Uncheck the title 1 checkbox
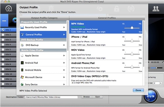Viewport: 164px width, 107px height. pyautogui.click(x=3, y=30)
